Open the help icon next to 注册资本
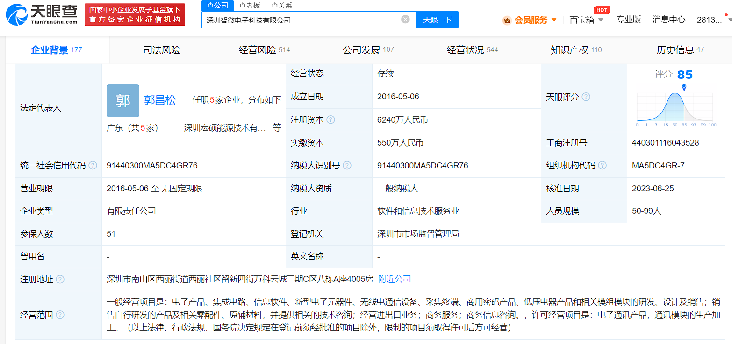This screenshot has width=732, height=344. (x=330, y=120)
